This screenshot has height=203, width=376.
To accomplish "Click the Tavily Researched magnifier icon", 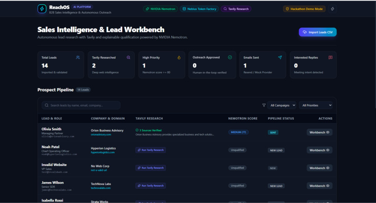I will click(x=129, y=57).
